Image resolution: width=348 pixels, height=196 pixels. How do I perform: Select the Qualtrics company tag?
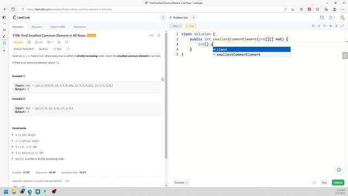click(x=43, y=49)
